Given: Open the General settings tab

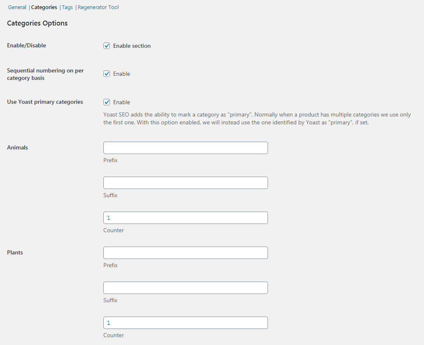Looking at the screenshot, I should pos(17,7).
